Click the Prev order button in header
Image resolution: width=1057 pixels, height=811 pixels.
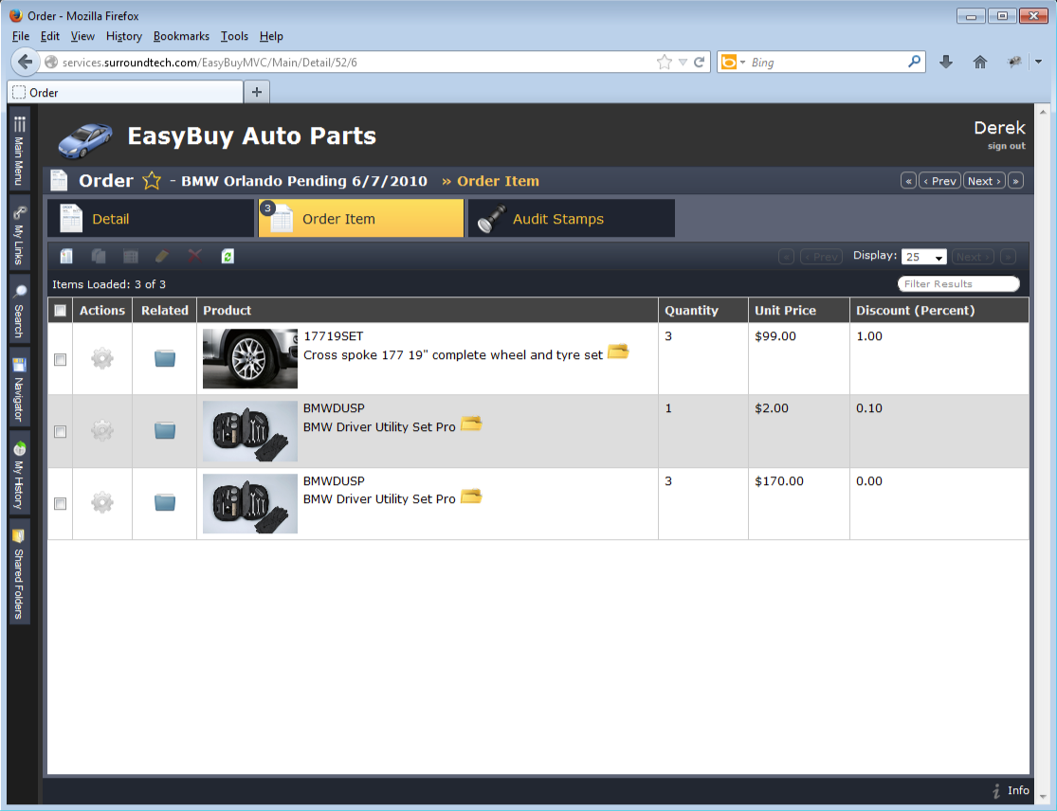[x=939, y=181]
